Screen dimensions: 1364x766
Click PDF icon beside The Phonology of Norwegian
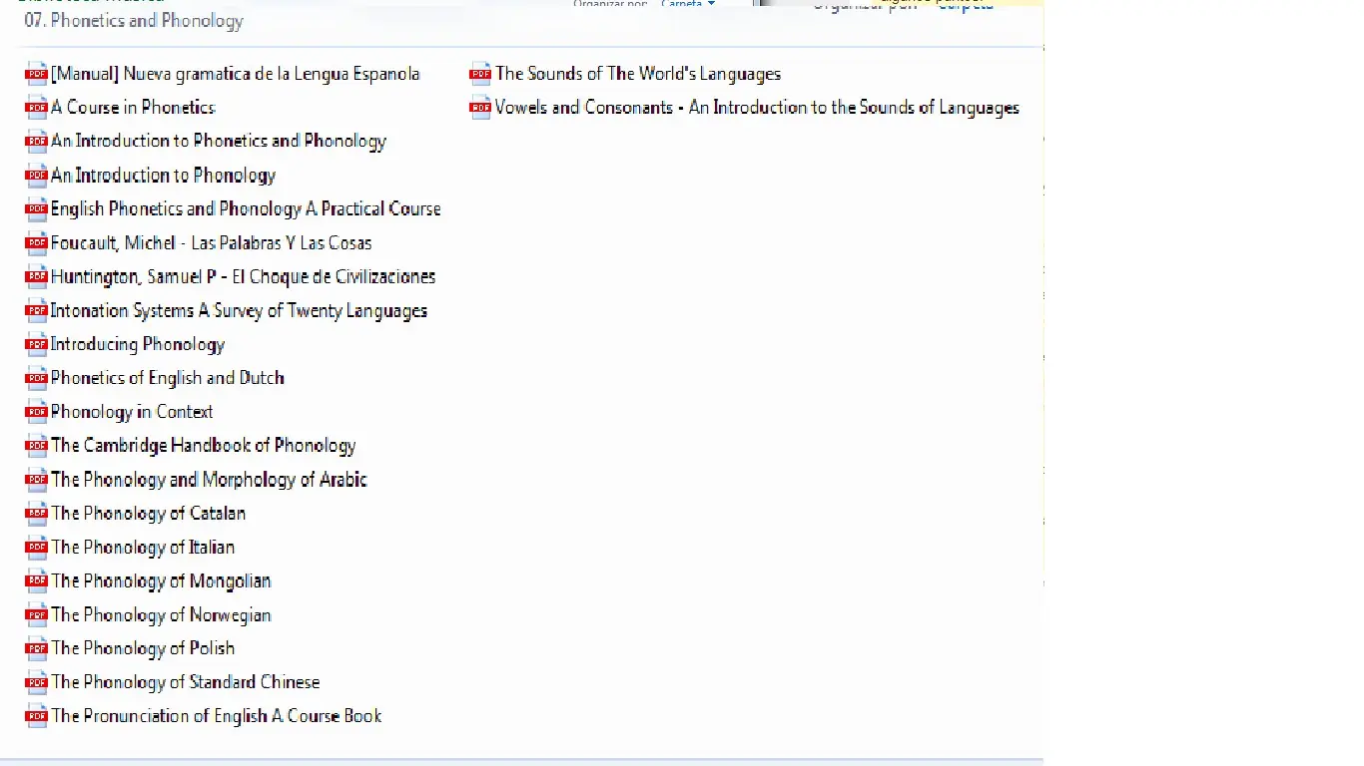[37, 615]
